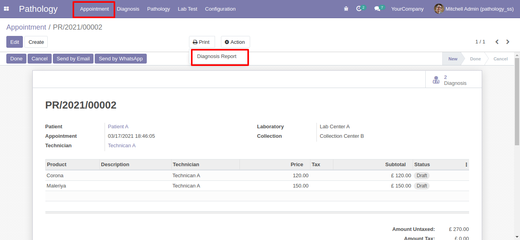
Task: Sort by the Subtotal column header
Action: 373,165
